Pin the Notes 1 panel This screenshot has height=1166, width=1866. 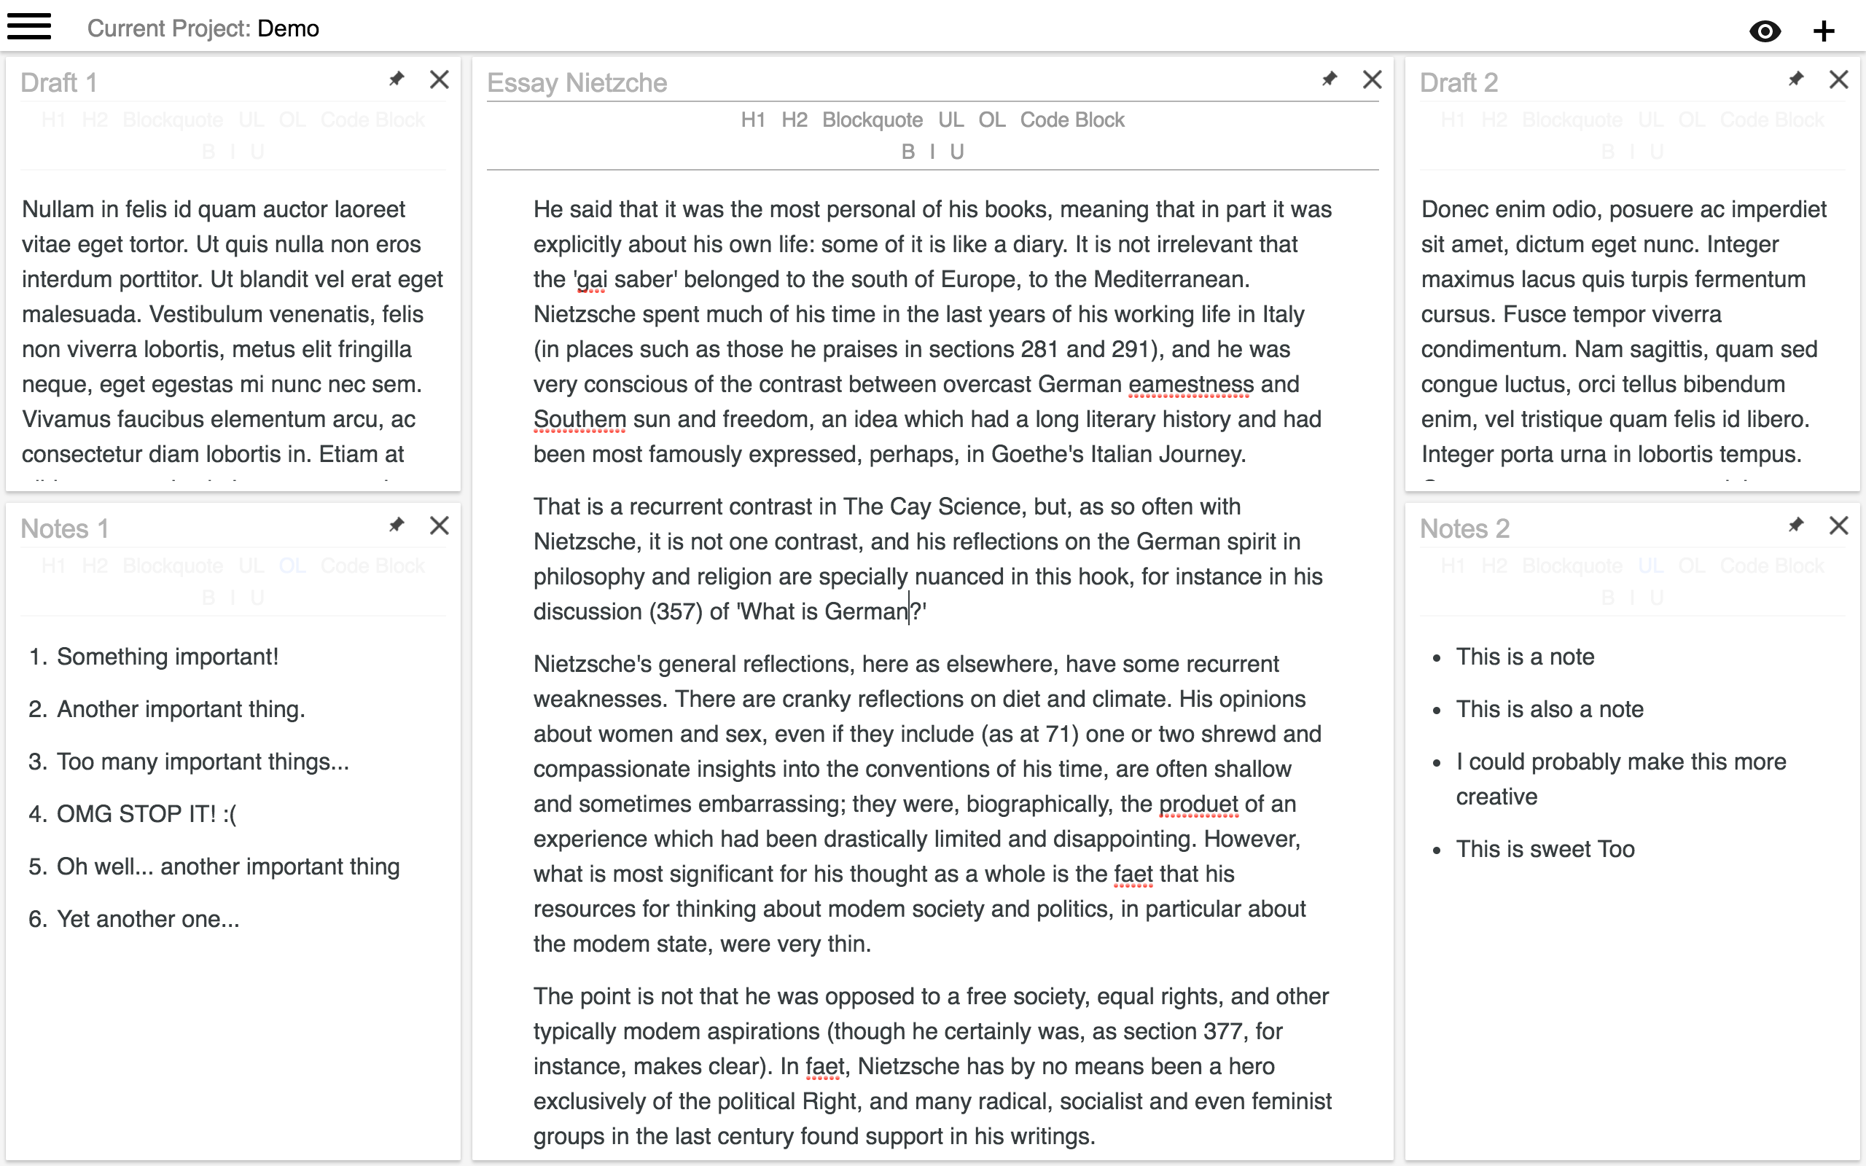397,525
